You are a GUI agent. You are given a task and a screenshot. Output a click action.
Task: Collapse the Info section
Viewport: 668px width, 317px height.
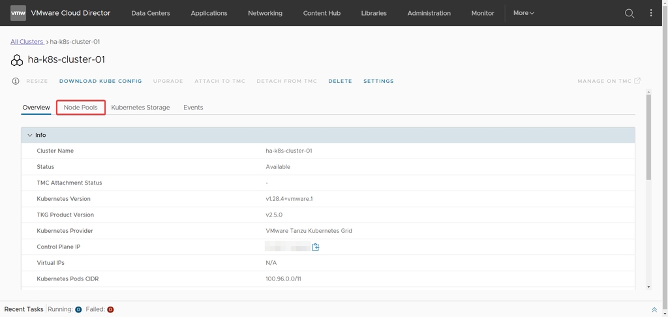pos(29,135)
